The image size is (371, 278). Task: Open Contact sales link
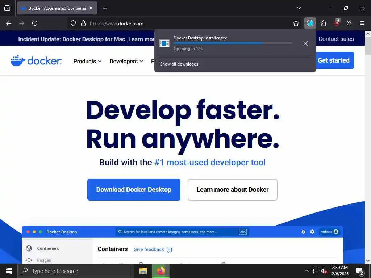tap(336, 39)
